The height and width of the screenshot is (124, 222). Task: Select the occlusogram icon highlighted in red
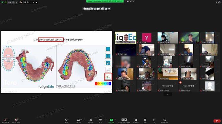[x=108, y=77]
